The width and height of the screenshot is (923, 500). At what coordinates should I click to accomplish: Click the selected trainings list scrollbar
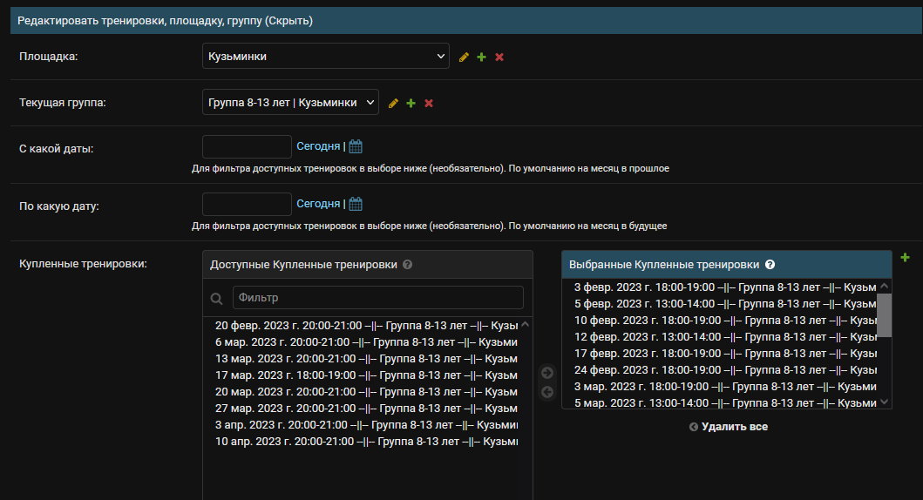(884, 315)
